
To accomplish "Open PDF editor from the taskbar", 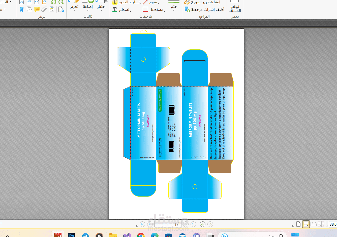I will [57, 234].
